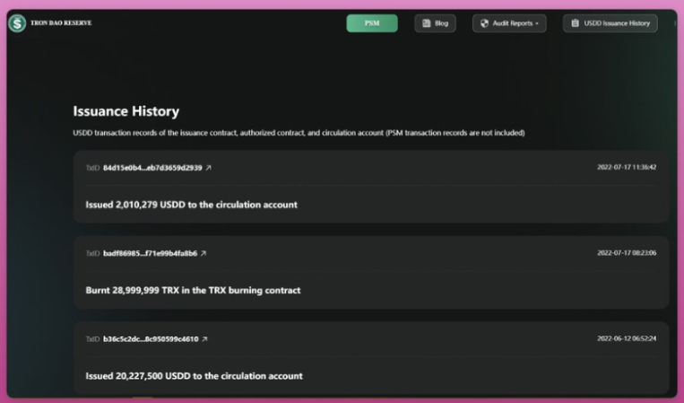Click transaction ID 84d15e0b4...eb7d3659d2939
This screenshot has width=684, height=403.
(x=152, y=168)
